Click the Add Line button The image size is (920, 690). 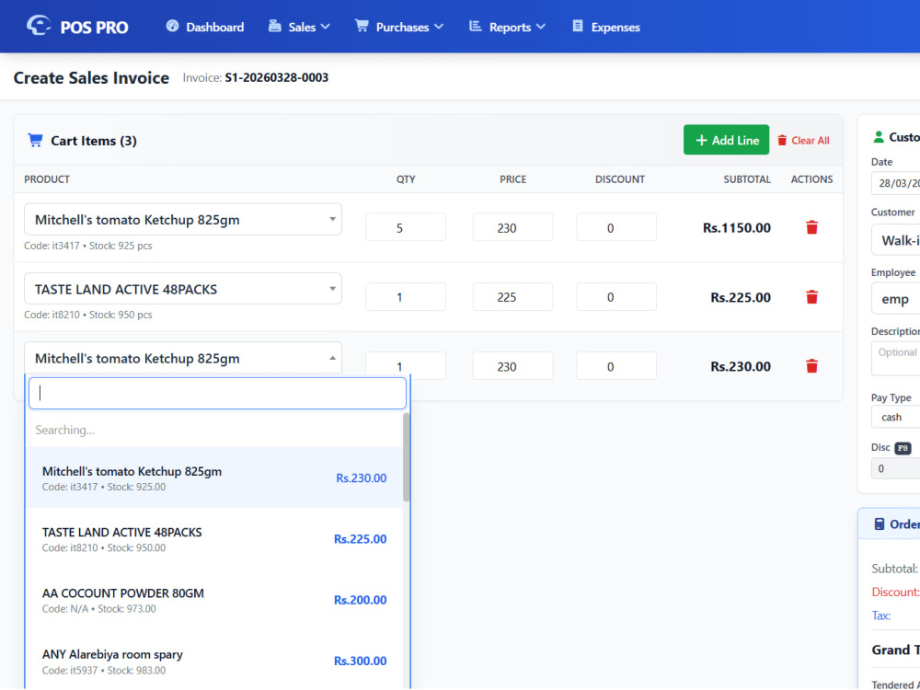[727, 140]
